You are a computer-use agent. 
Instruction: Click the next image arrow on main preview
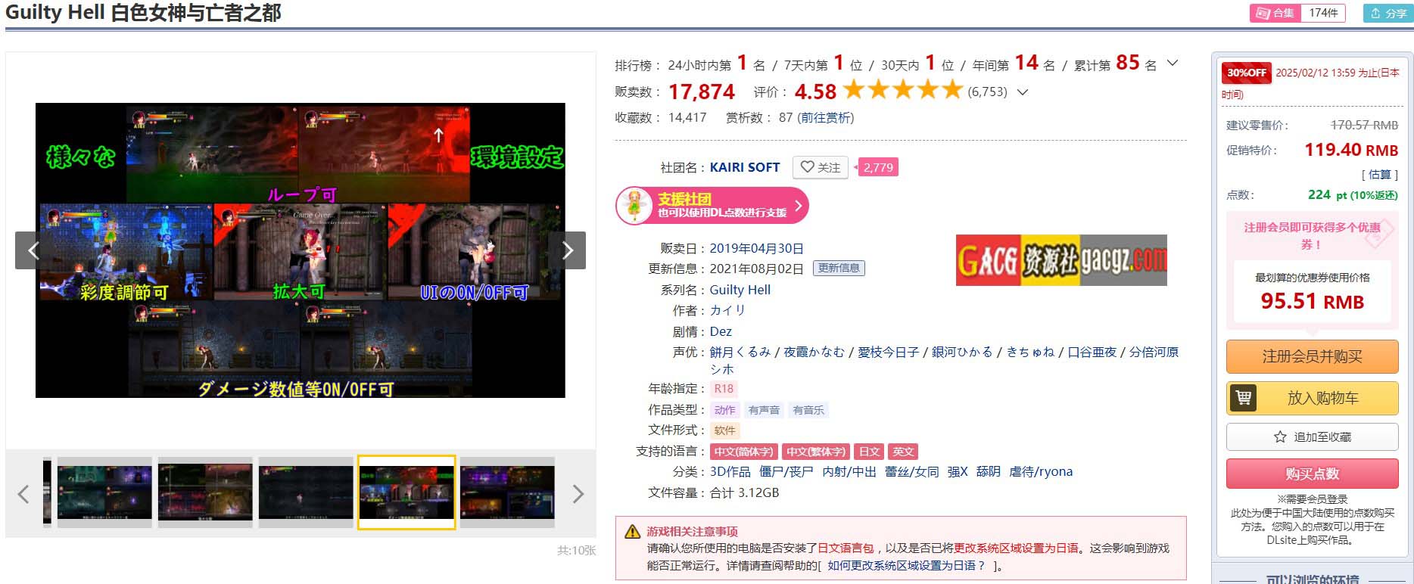pyautogui.click(x=568, y=250)
